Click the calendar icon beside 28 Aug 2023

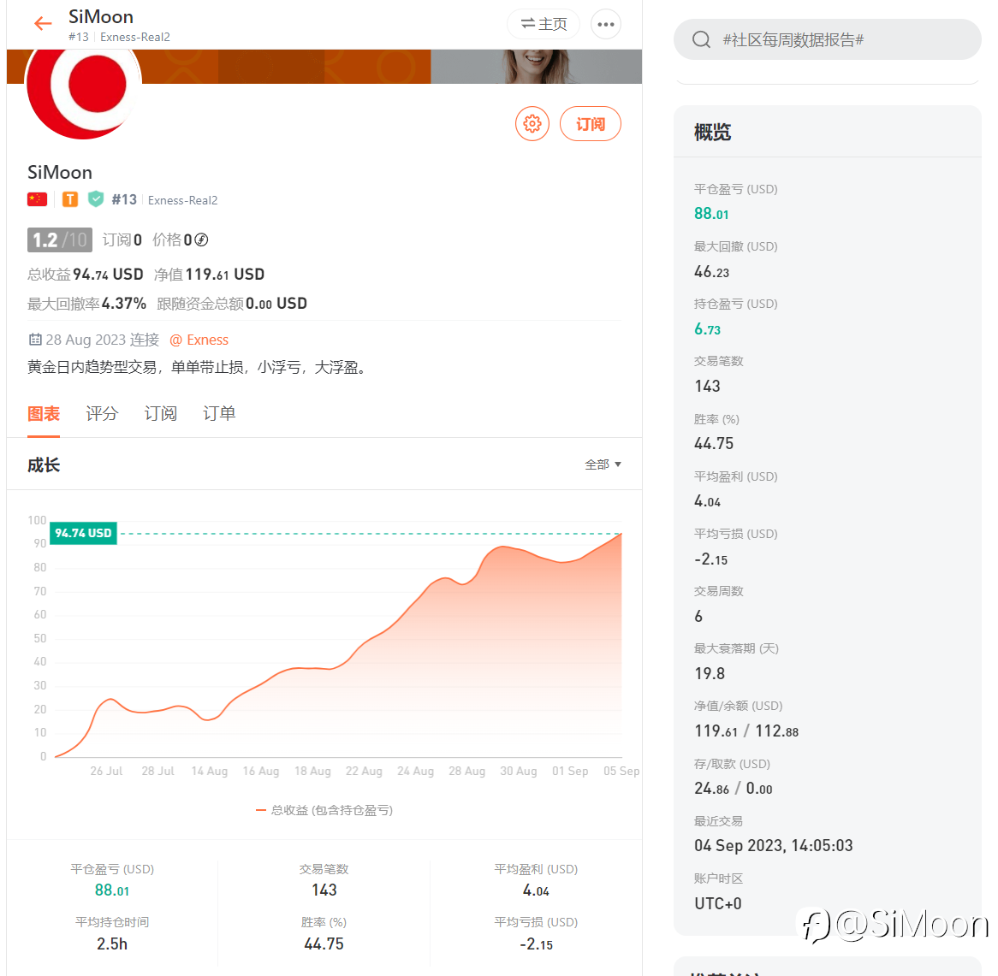click(x=35, y=340)
